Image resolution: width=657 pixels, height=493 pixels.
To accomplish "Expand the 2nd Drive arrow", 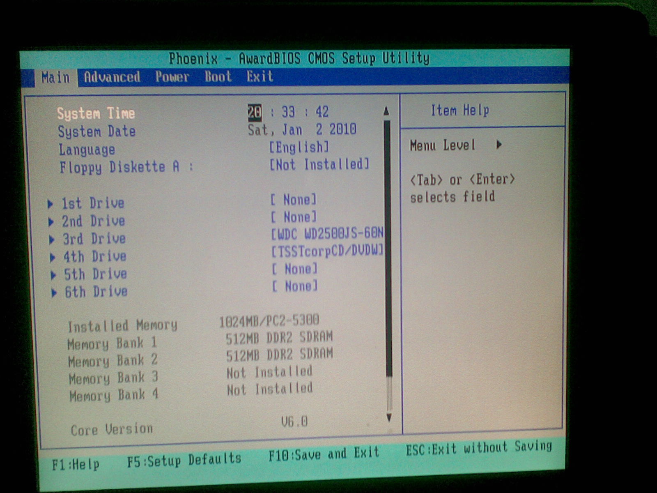I will coord(51,222).
